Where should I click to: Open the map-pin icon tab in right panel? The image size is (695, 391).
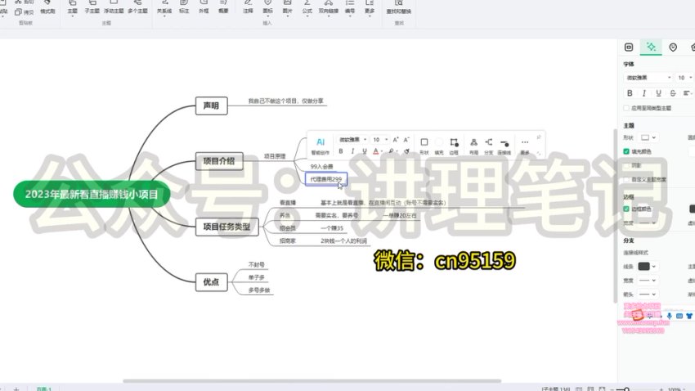coord(672,47)
